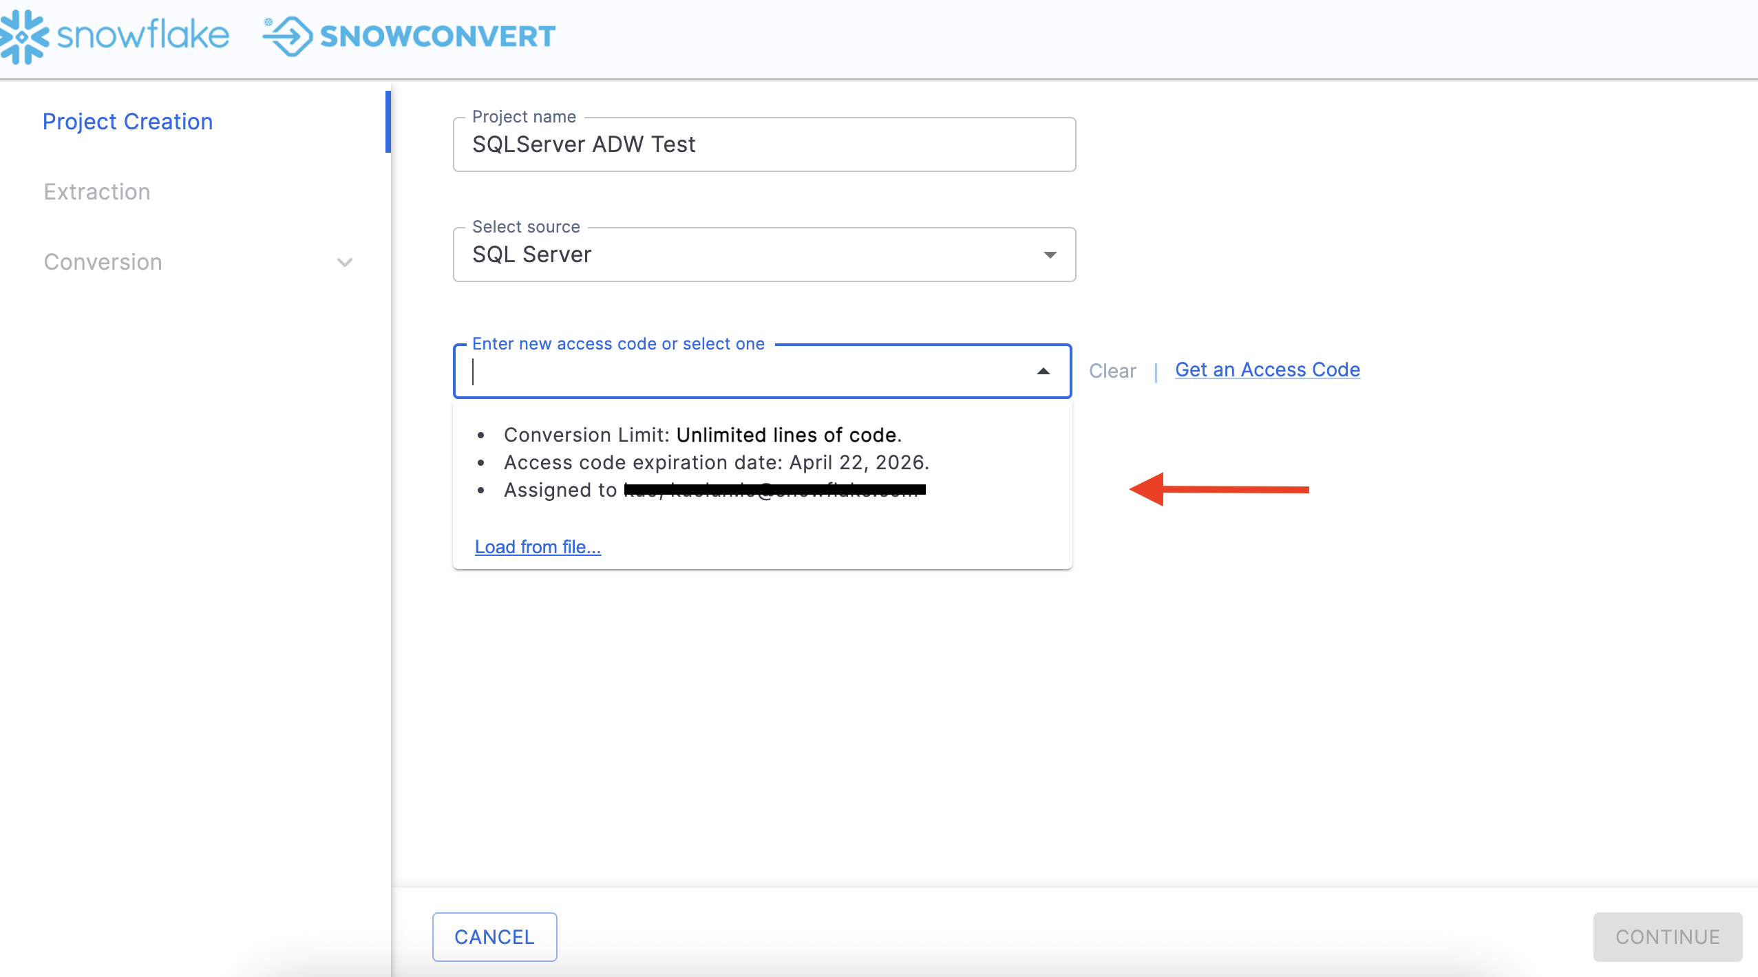Click the Load from file link
Screen dimensions: 1758x977
[538, 547]
